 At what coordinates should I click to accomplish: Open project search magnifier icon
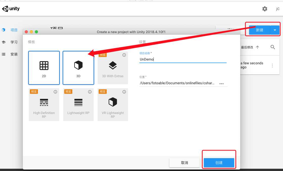click(273, 47)
